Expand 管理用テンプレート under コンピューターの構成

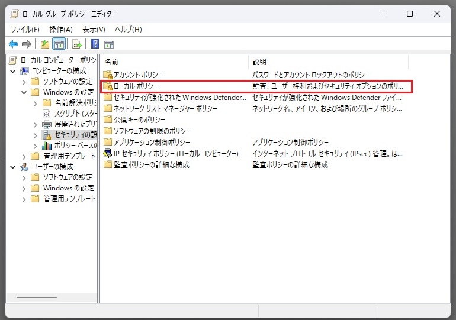[24, 156]
